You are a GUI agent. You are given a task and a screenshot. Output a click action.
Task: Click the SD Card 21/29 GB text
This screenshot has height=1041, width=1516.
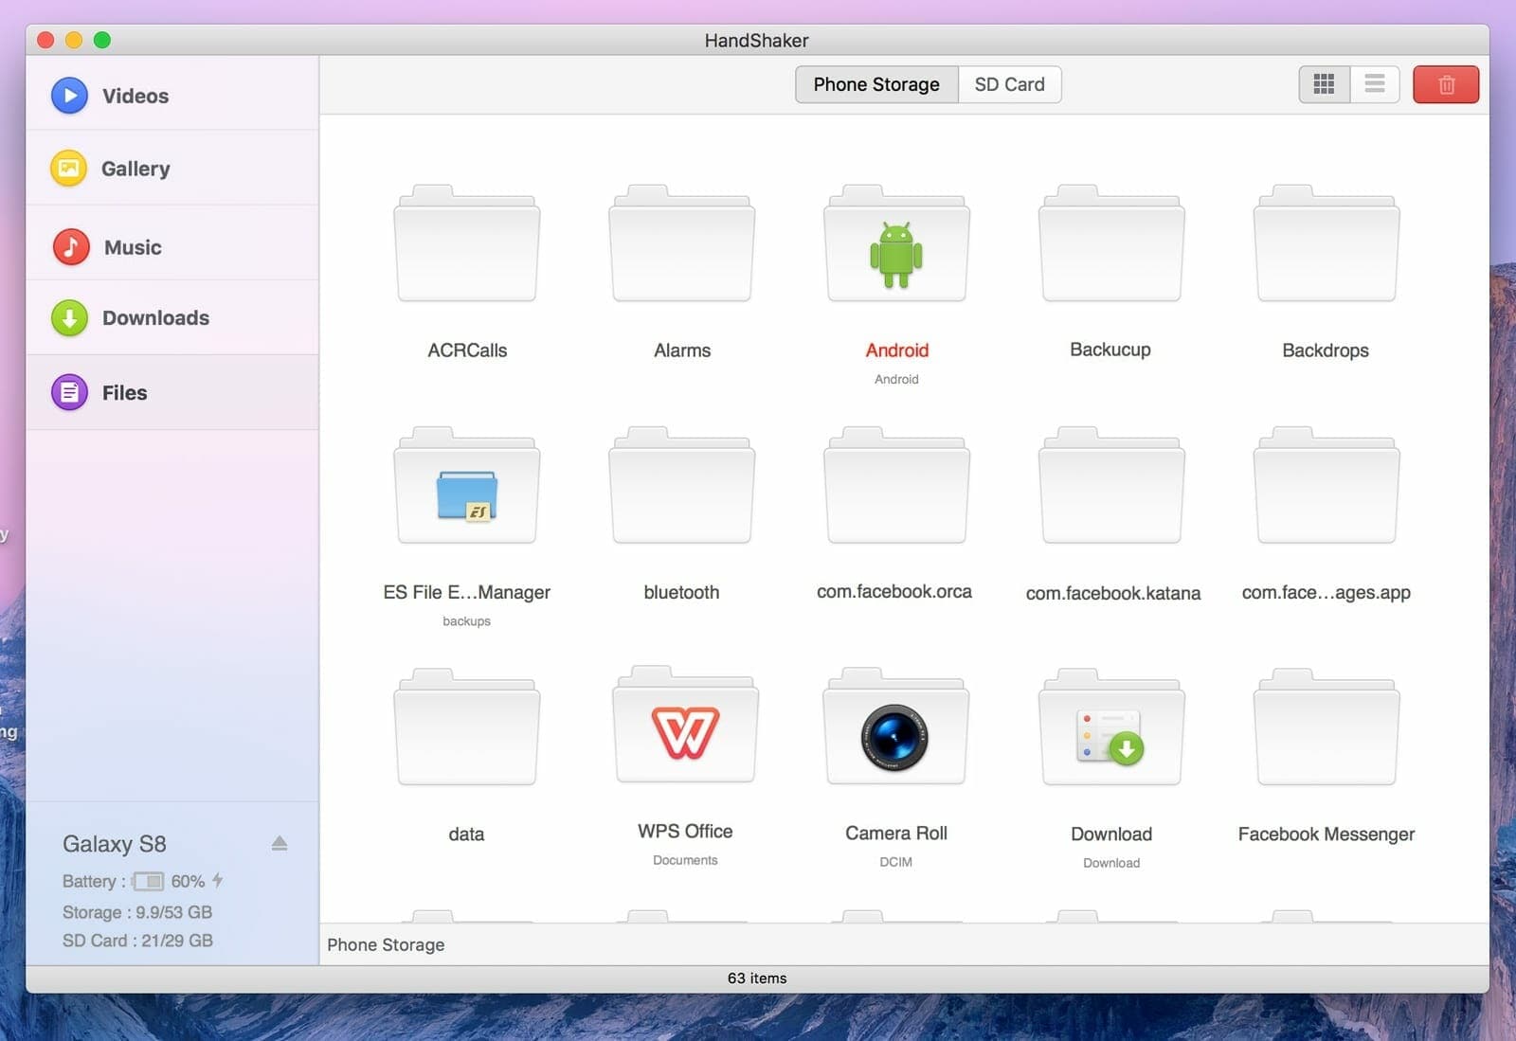pyautogui.click(x=137, y=941)
